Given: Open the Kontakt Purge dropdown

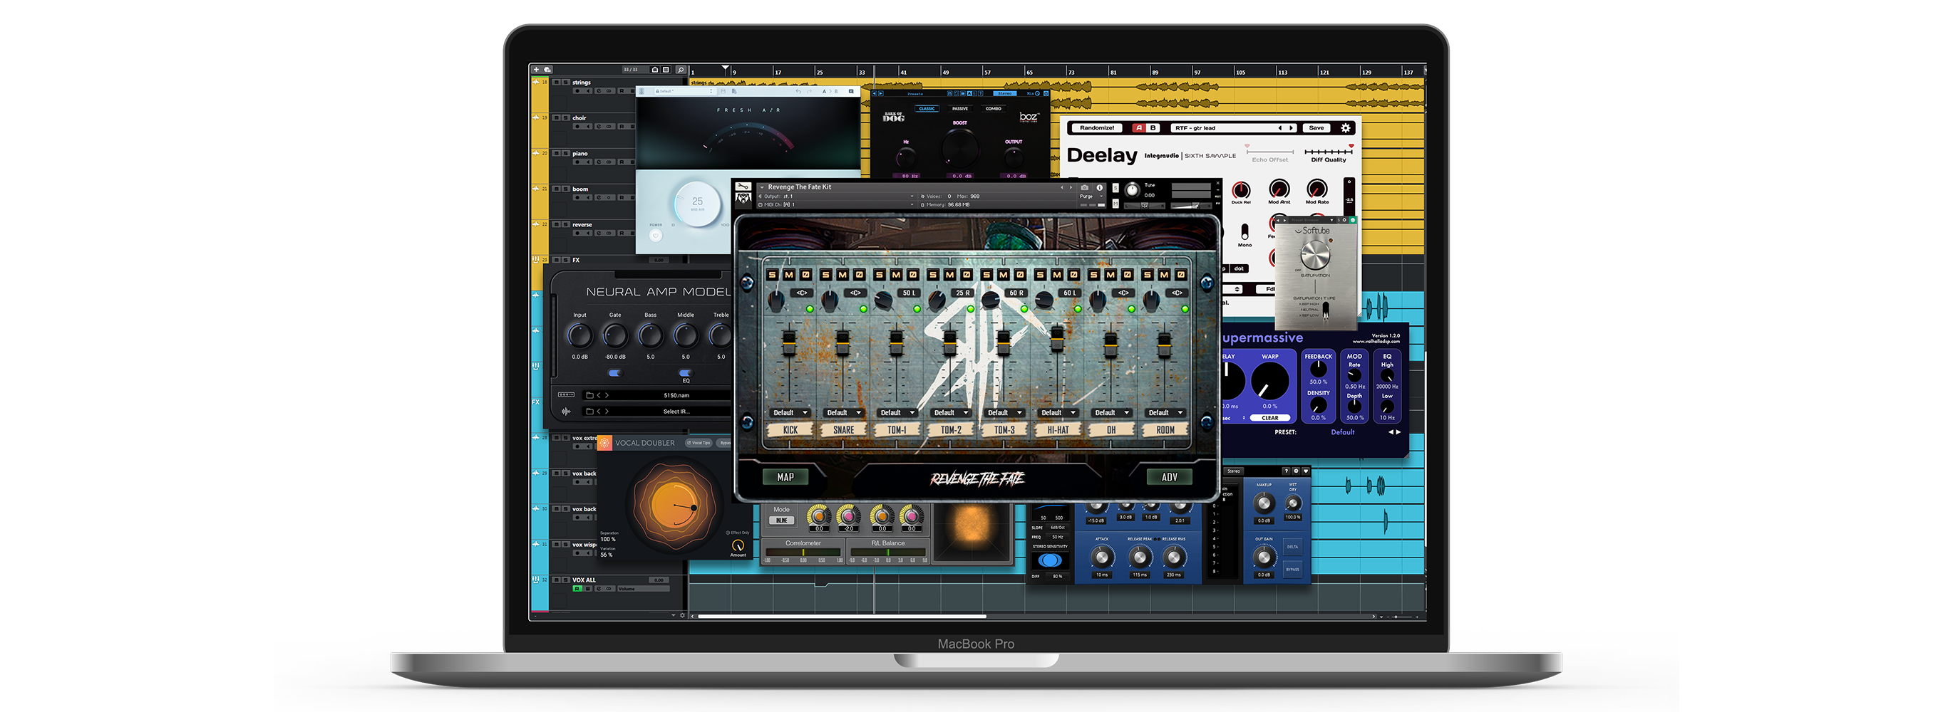Looking at the screenshot, I should [1091, 197].
